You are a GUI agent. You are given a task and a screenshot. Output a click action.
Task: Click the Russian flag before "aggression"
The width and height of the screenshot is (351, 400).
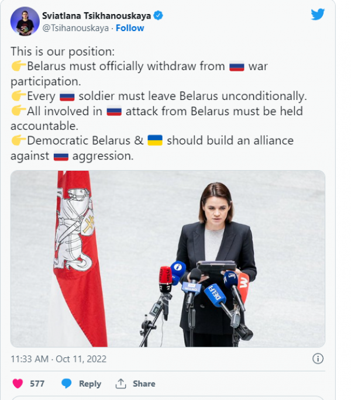(61, 156)
